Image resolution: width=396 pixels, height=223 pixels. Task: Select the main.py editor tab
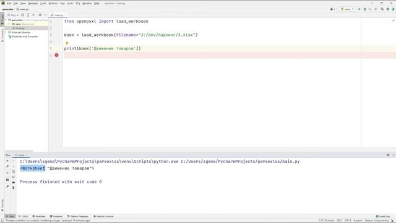[x=58, y=15]
